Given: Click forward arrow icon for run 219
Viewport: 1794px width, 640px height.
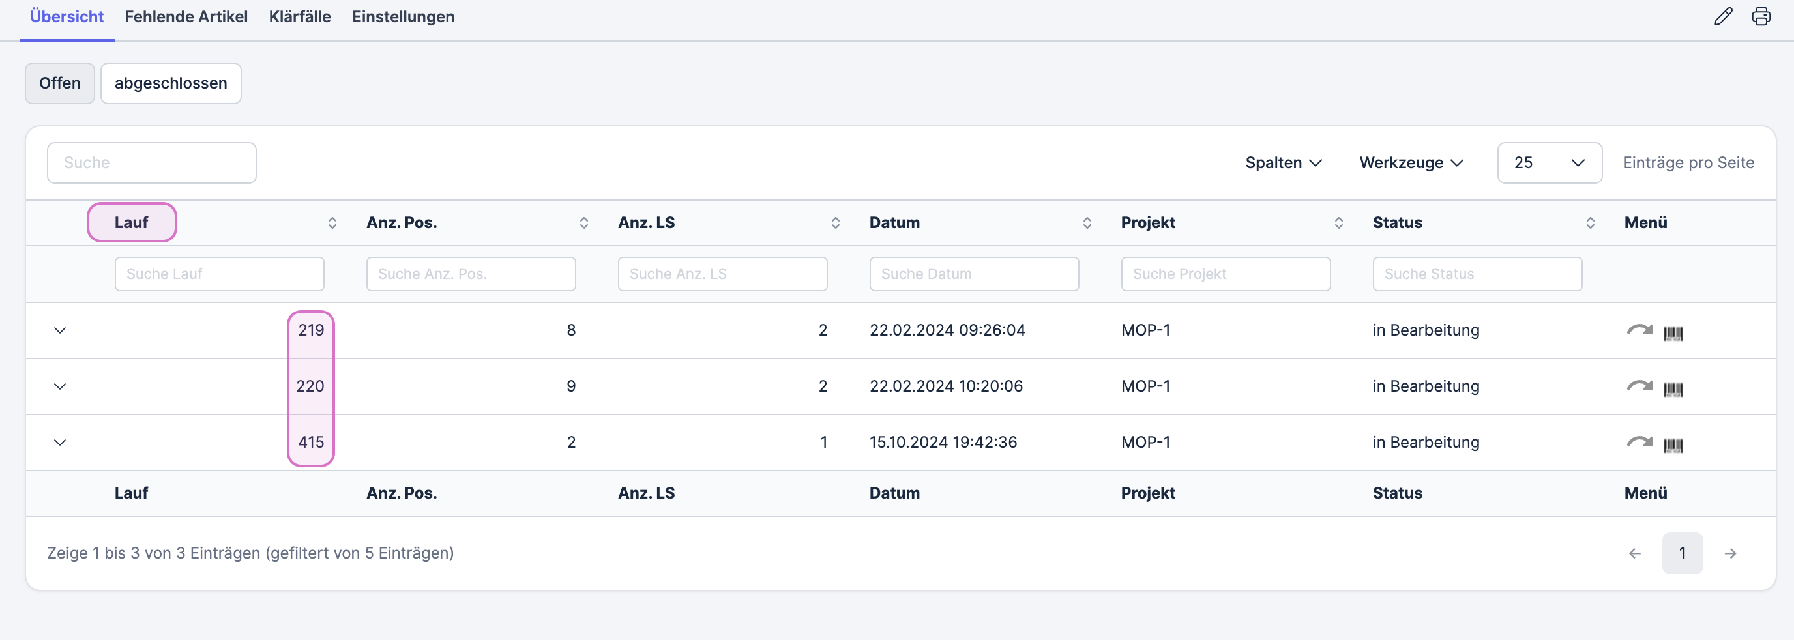Looking at the screenshot, I should [x=1640, y=330].
